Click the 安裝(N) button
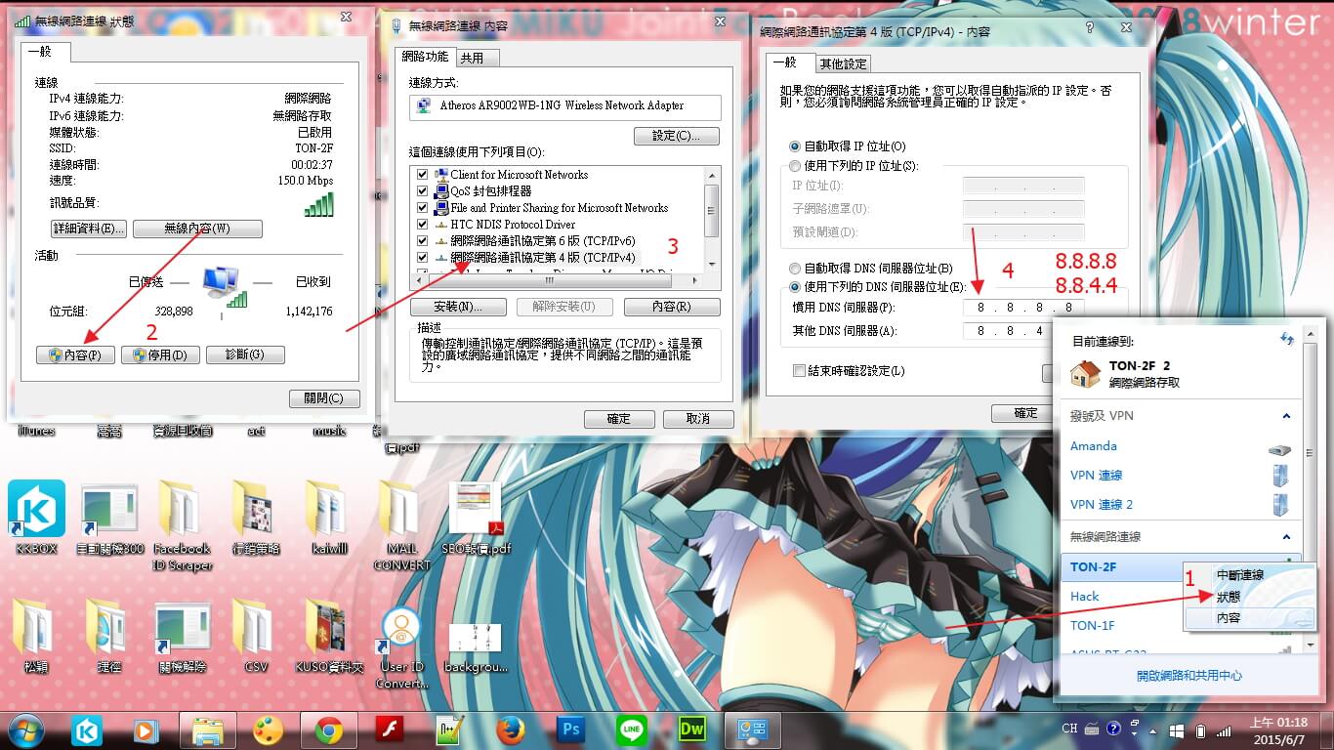Screen dimensions: 1334x750 (458, 307)
